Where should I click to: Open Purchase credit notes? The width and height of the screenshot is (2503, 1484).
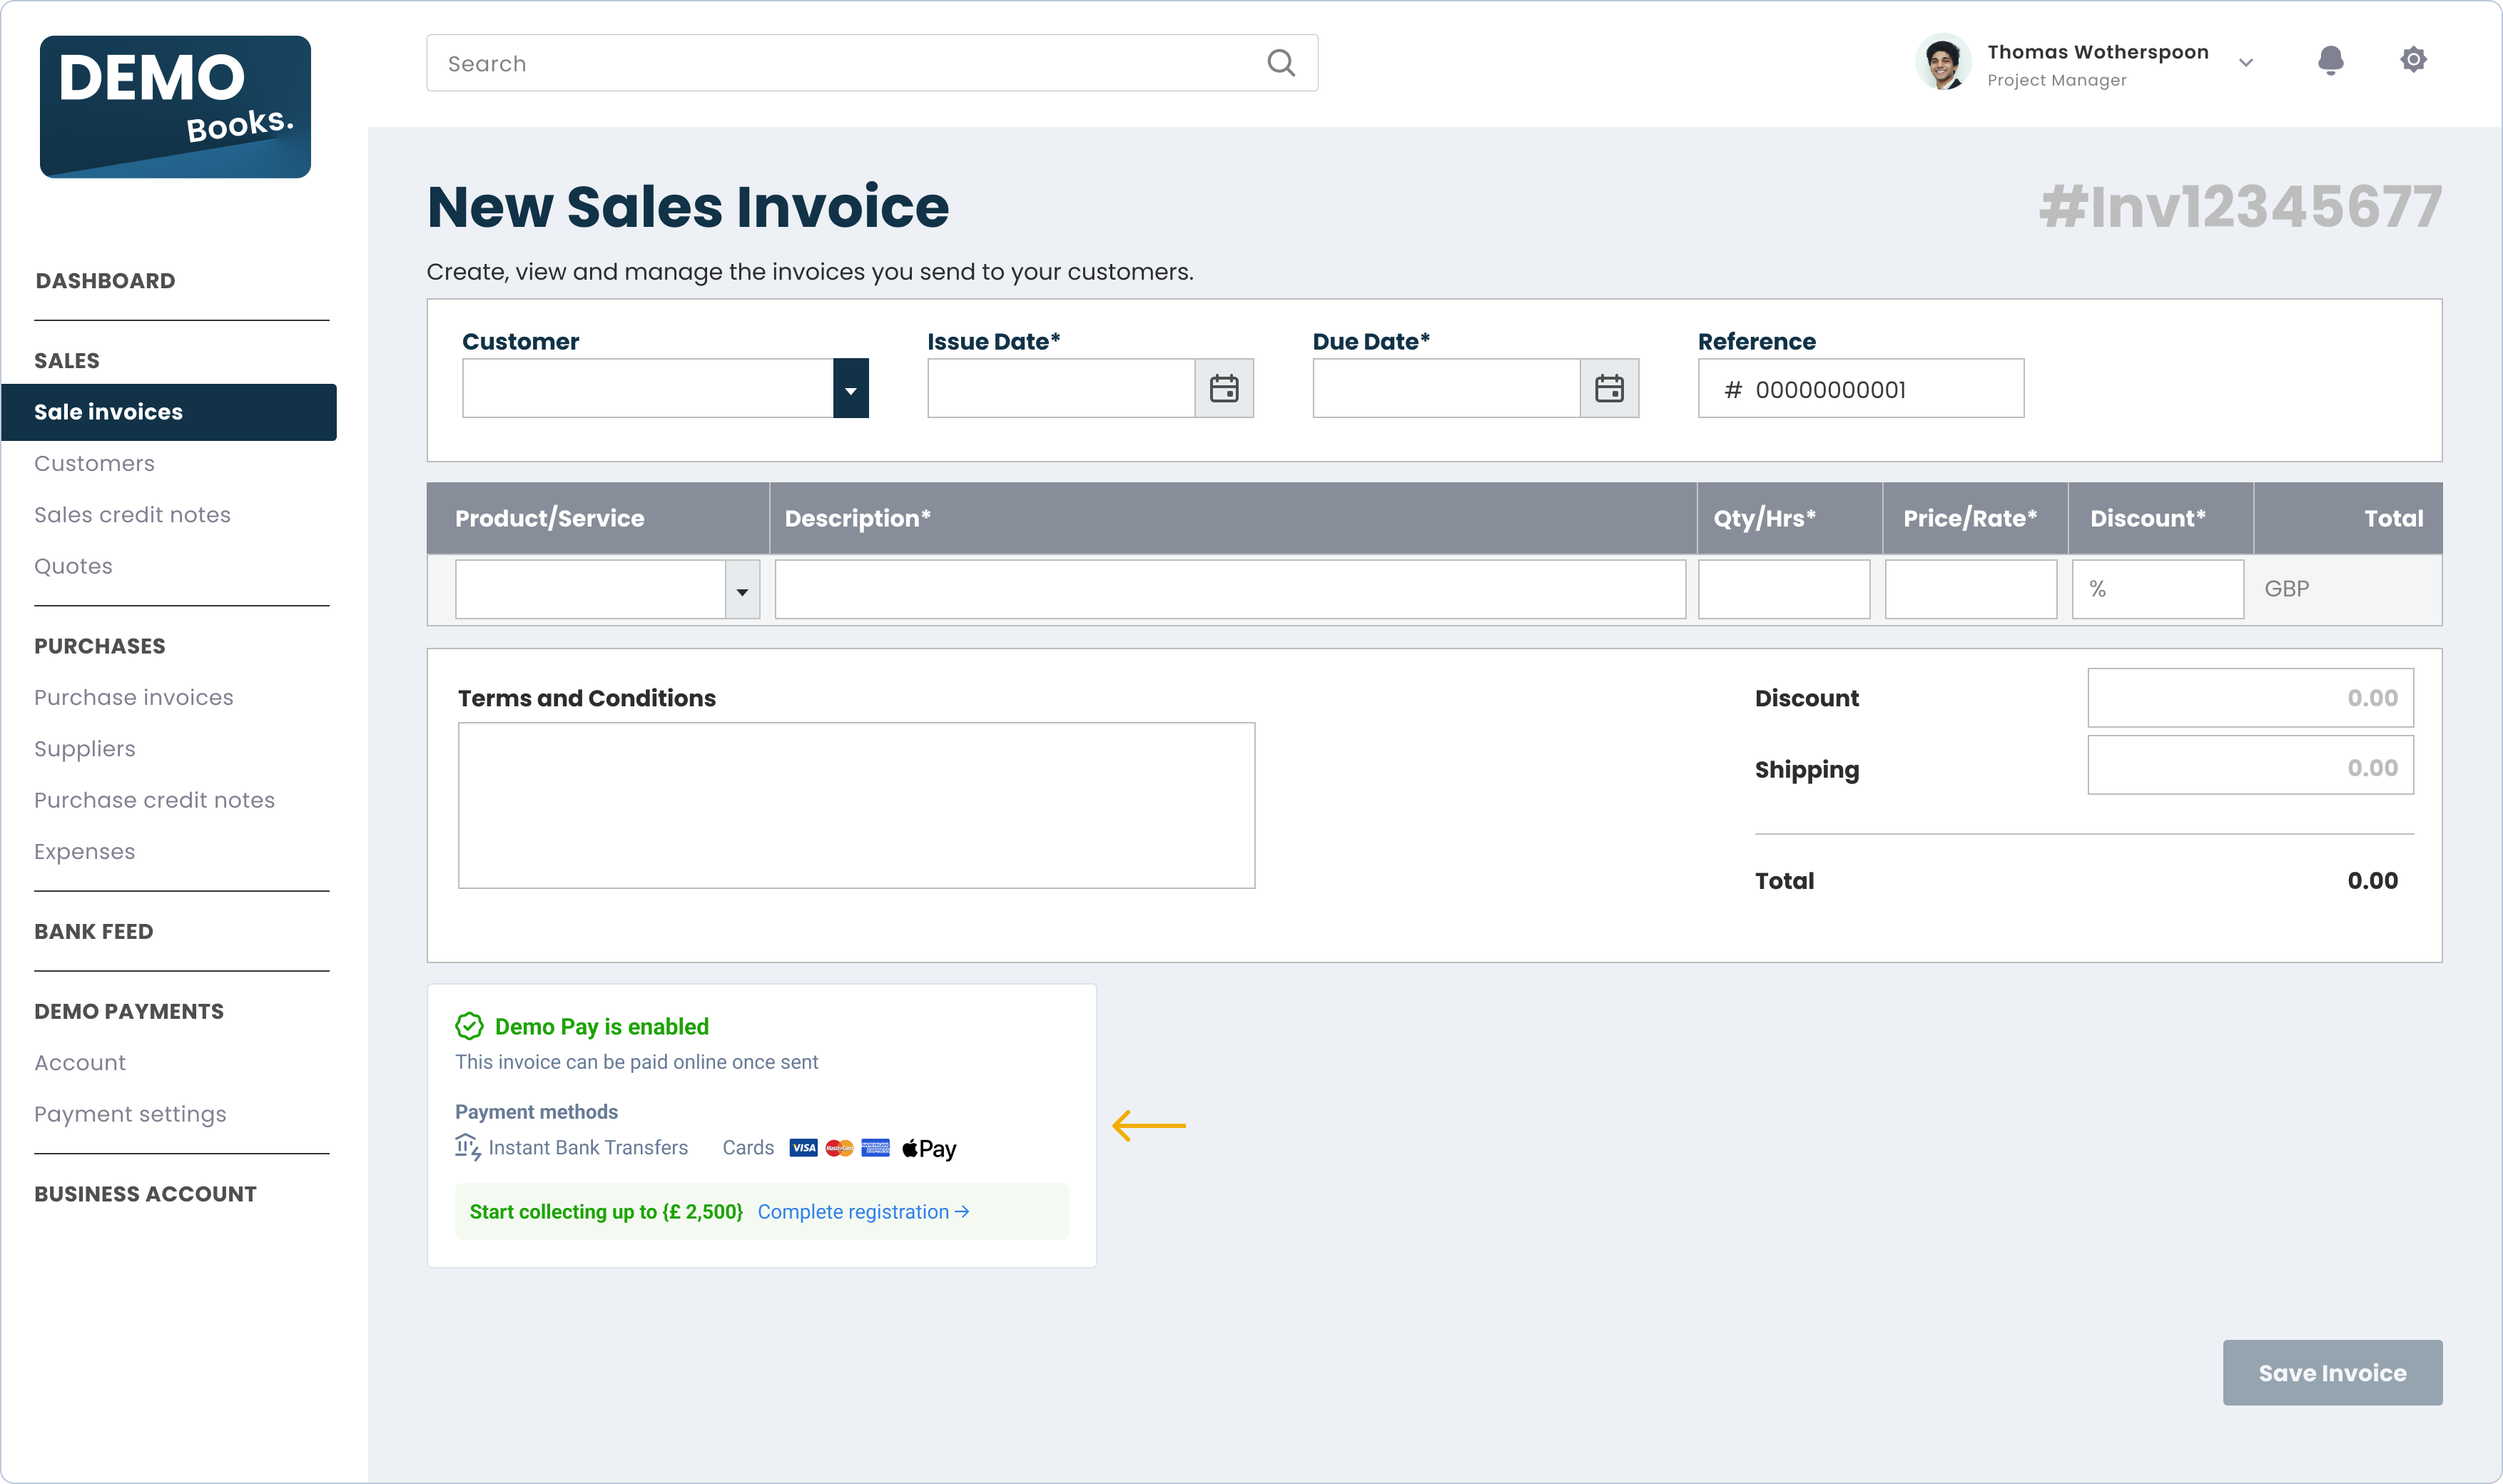point(154,800)
